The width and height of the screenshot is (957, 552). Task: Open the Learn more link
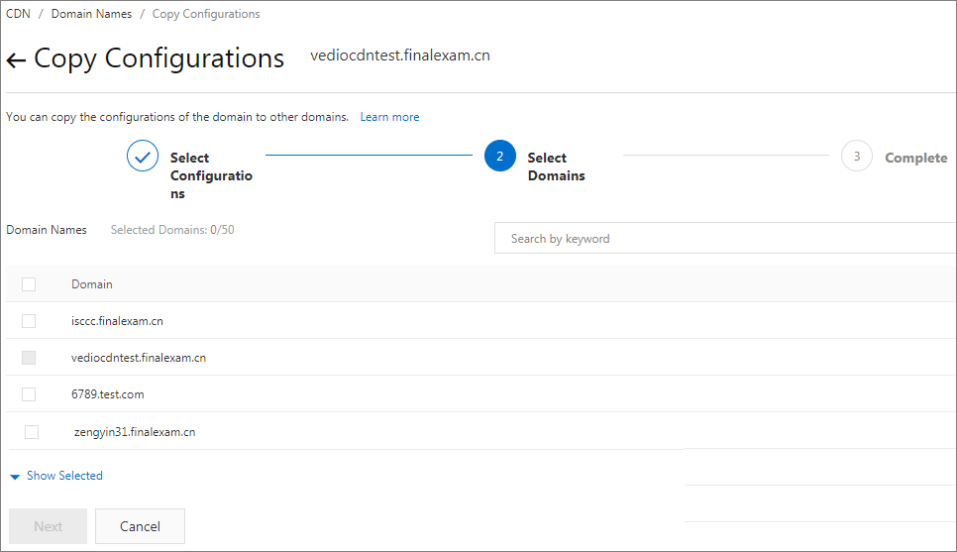[x=389, y=117]
